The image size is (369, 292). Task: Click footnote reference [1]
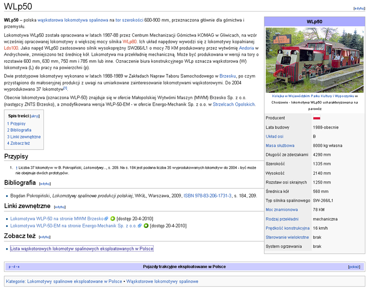coord(65,88)
